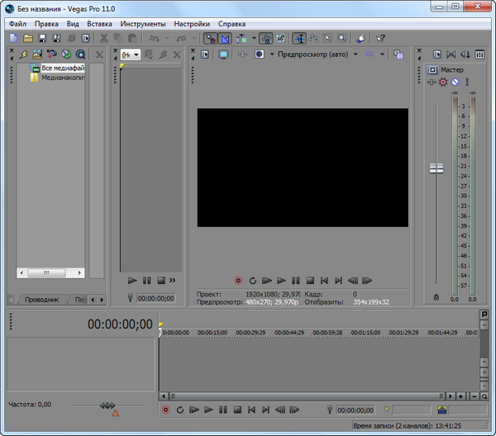
Task: Click Go to Start in timeline transport
Action: click(251, 410)
